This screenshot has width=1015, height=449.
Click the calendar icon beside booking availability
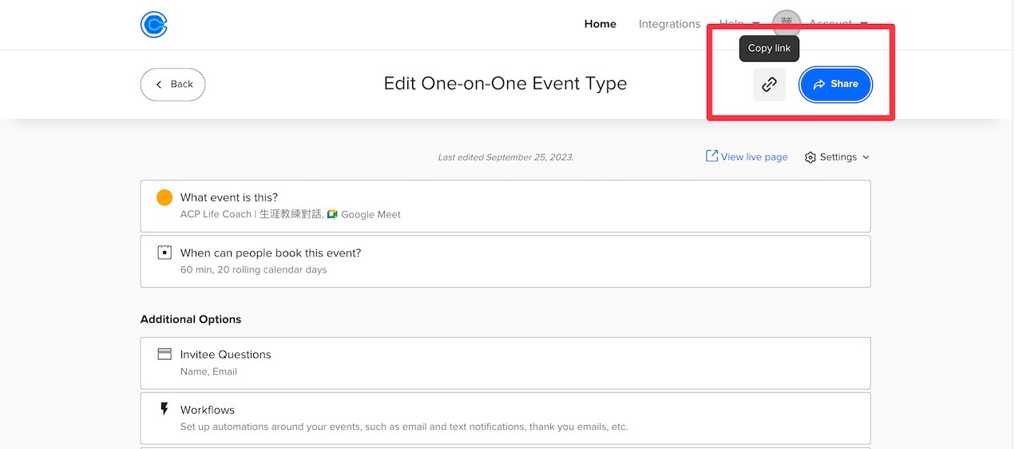click(165, 252)
